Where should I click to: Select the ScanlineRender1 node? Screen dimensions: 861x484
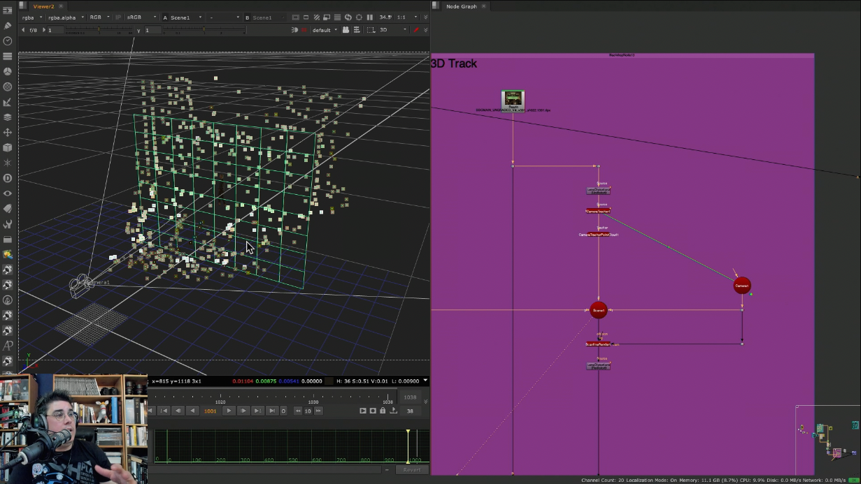pyautogui.click(x=598, y=344)
